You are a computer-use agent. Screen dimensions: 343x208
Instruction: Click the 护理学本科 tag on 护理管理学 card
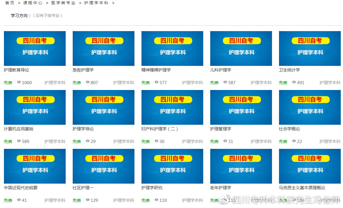(261, 141)
